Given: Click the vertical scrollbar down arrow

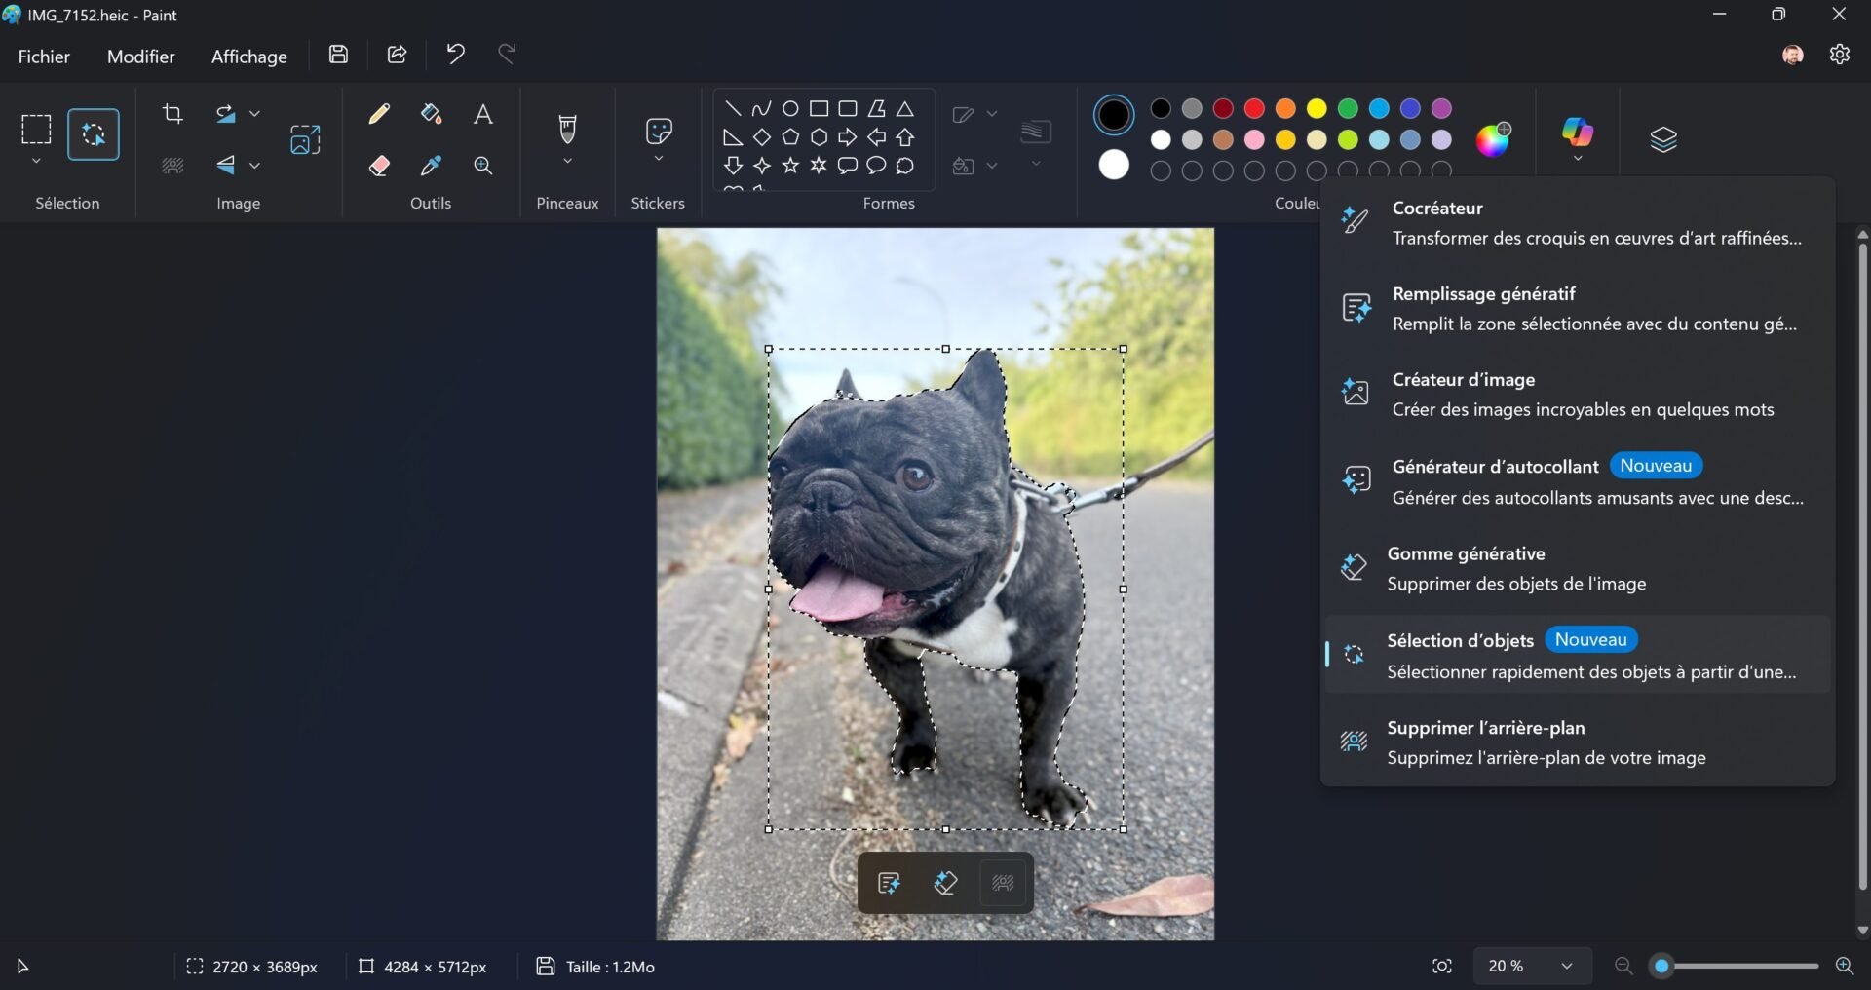Looking at the screenshot, I should point(1862,931).
